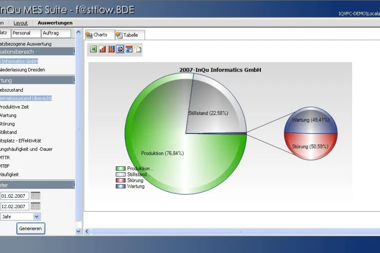Click grey Stillstand legend swatch
Screen dimensions: 380x253
(121, 174)
